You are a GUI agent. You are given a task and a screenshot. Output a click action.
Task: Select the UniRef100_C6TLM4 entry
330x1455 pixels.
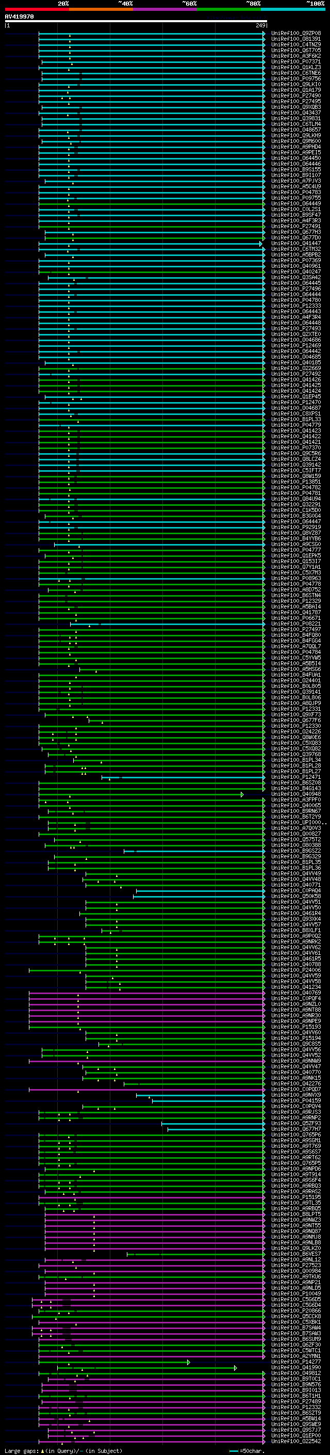coord(296,124)
